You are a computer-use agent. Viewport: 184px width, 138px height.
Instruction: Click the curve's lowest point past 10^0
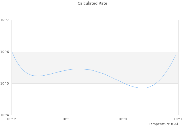pos(142,88)
